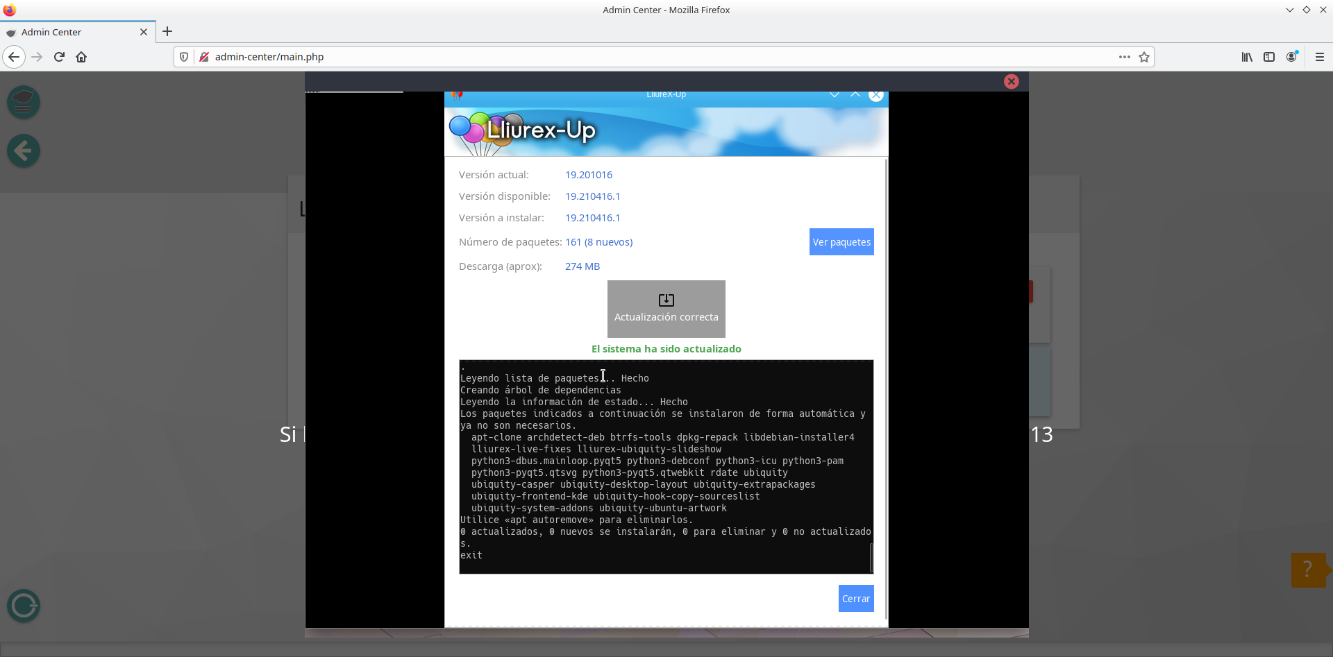This screenshot has width=1333, height=657.
Task: Close the overlay with the red X
Action: click(1011, 81)
